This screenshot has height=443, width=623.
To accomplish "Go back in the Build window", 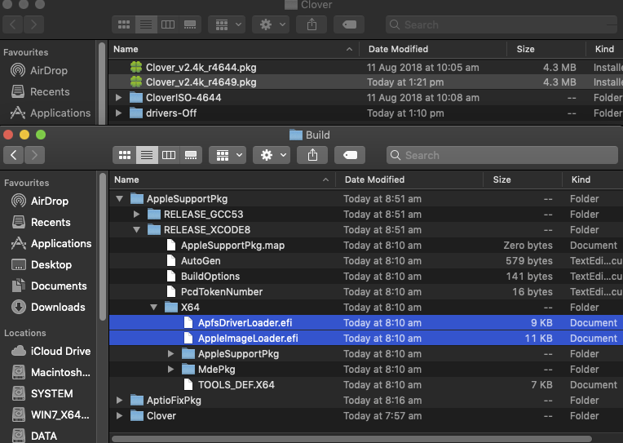I will [x=14, y=155].
